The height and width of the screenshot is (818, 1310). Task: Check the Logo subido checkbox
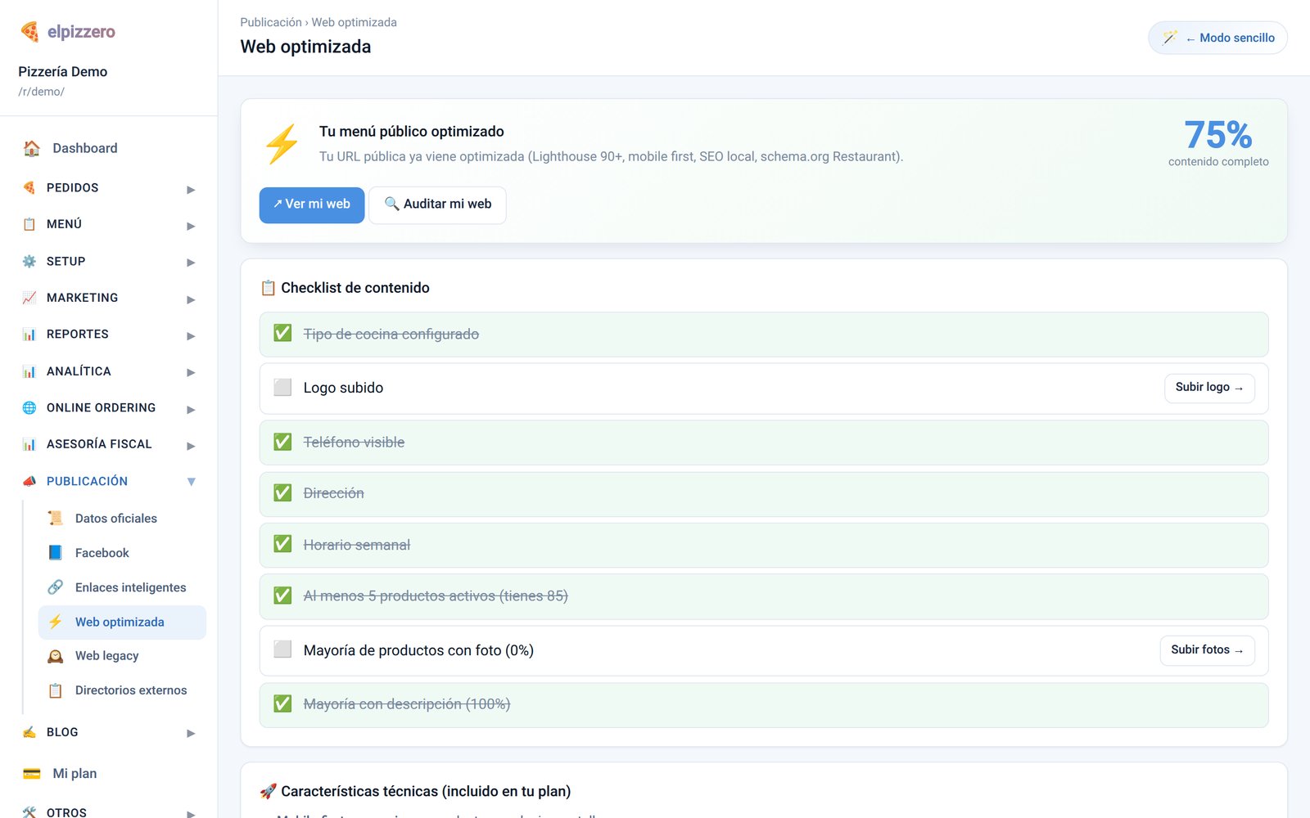(x=282, y=387)
